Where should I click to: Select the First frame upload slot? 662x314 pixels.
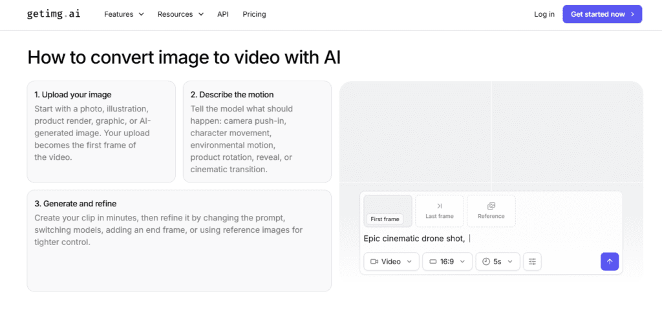point(388,211)
